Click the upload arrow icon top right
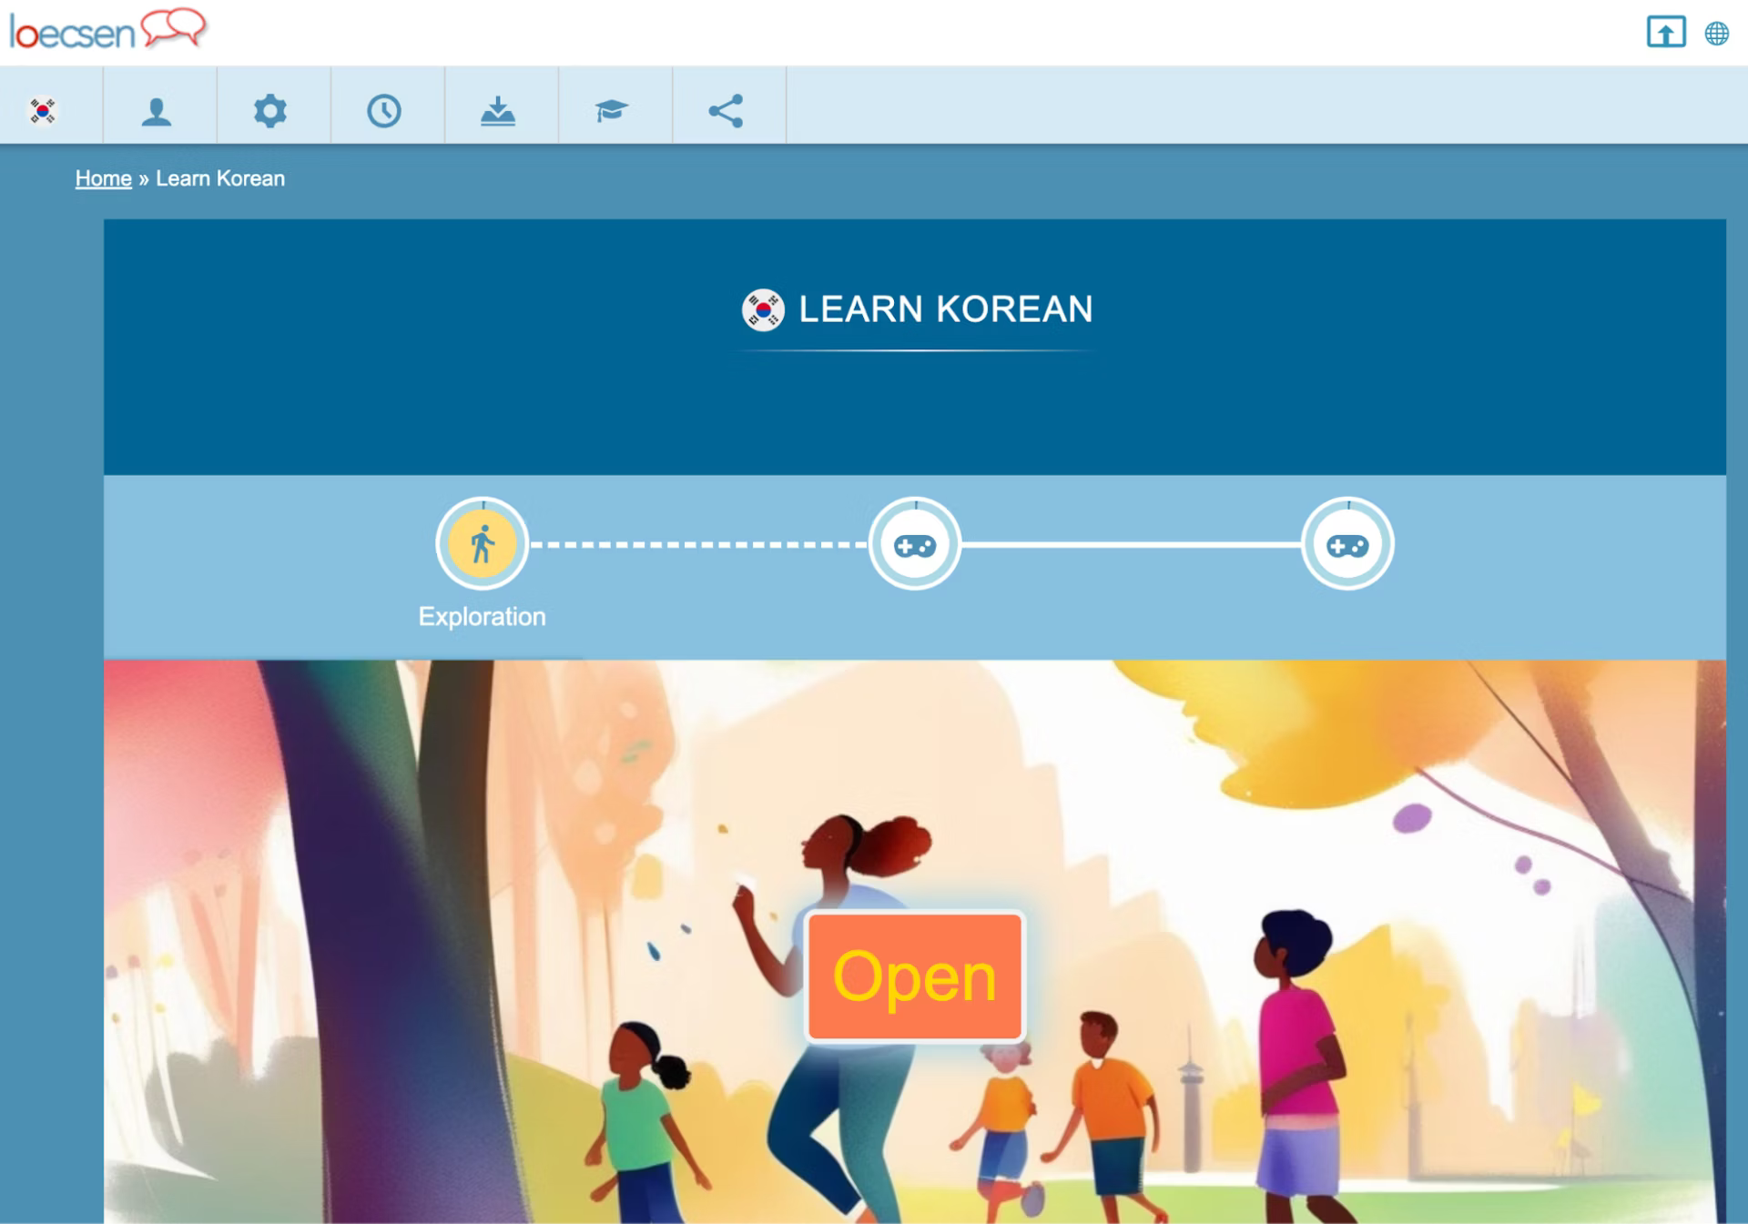This screenshot has height=1224, width=1748. pyautogui.click(x=1665, y=33)
